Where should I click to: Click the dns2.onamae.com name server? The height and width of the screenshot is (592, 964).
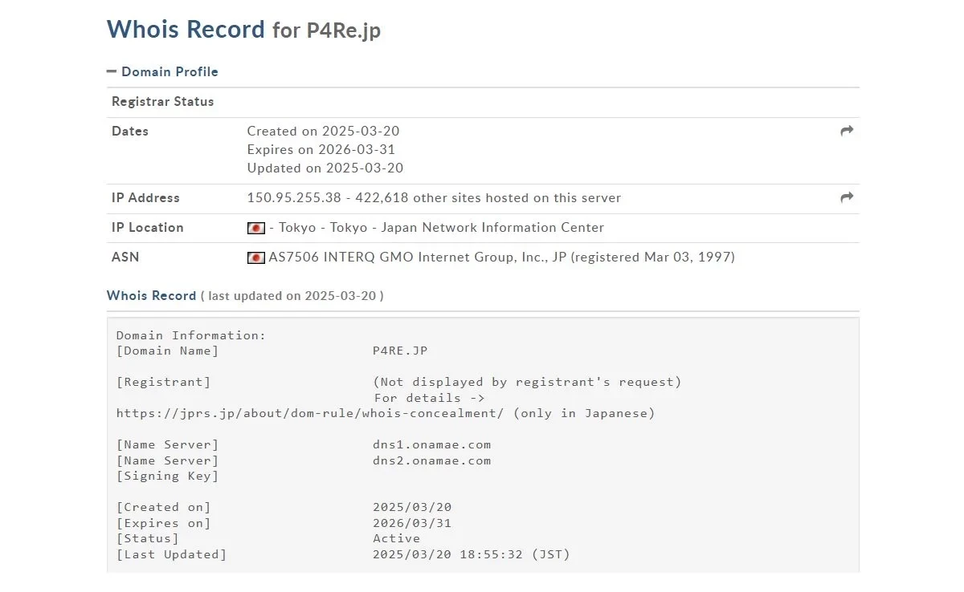click(x=431, y=460)
